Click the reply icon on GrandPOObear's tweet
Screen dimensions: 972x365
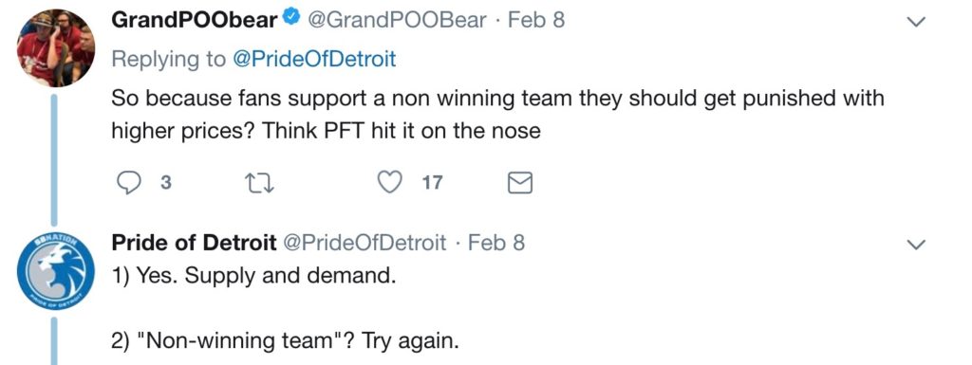tap(128, 182)
